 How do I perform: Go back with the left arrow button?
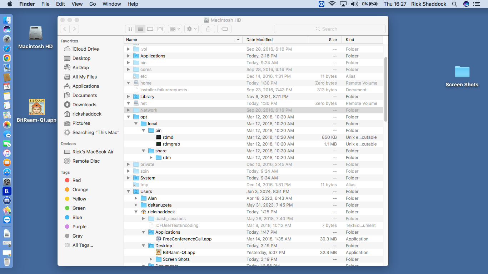[65, 29]
